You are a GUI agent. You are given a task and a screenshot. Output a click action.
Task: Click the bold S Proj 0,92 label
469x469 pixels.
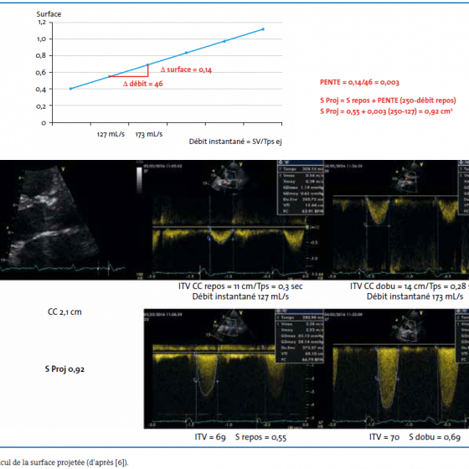click(x=64, y=369)
